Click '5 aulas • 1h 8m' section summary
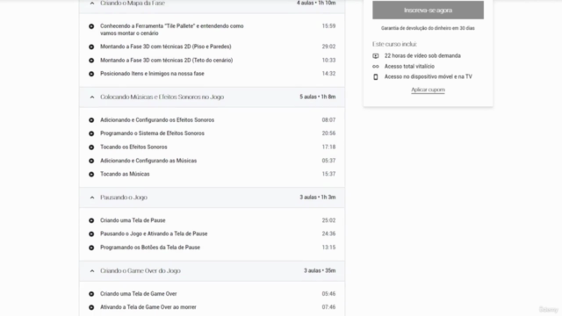This screenshot has height=316, width=562. 318,97
